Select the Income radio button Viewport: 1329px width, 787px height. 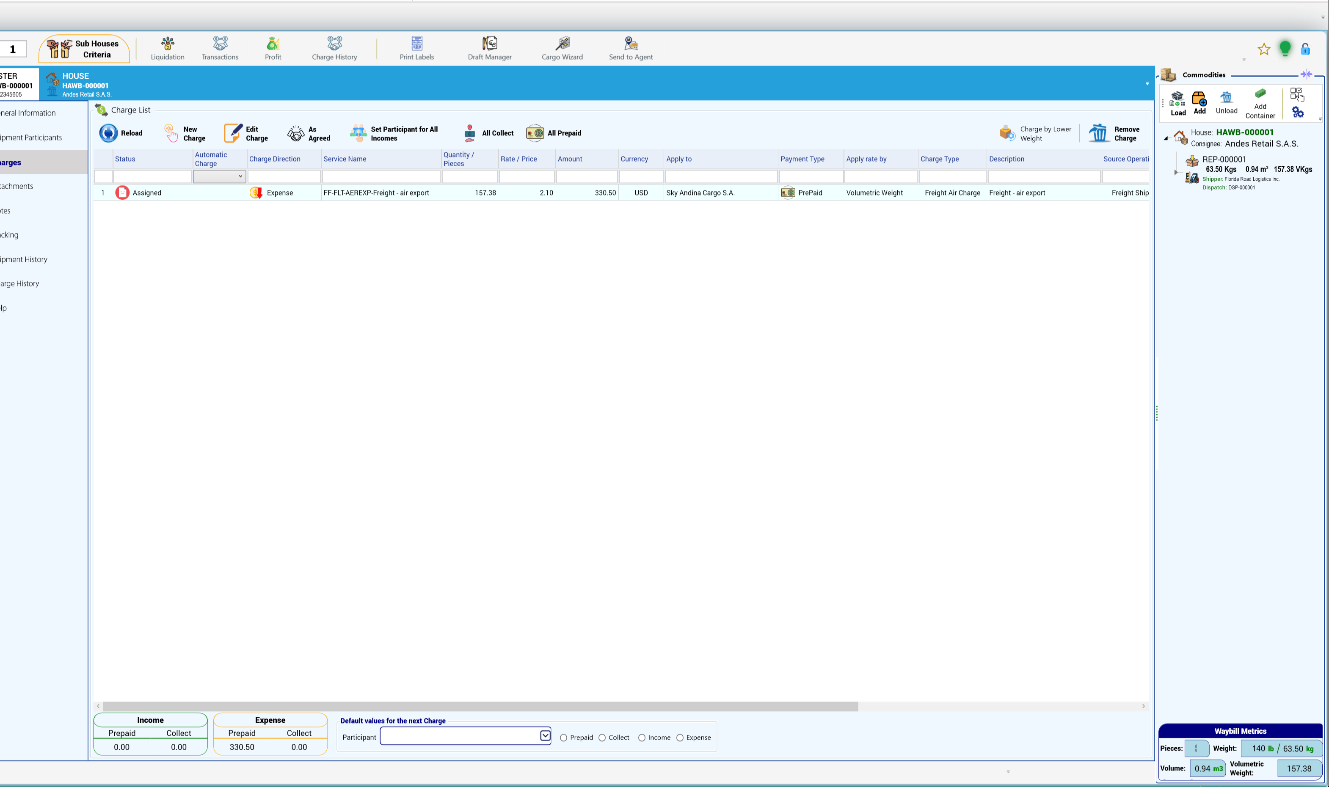pyautogui.click(x=642, y=737)
